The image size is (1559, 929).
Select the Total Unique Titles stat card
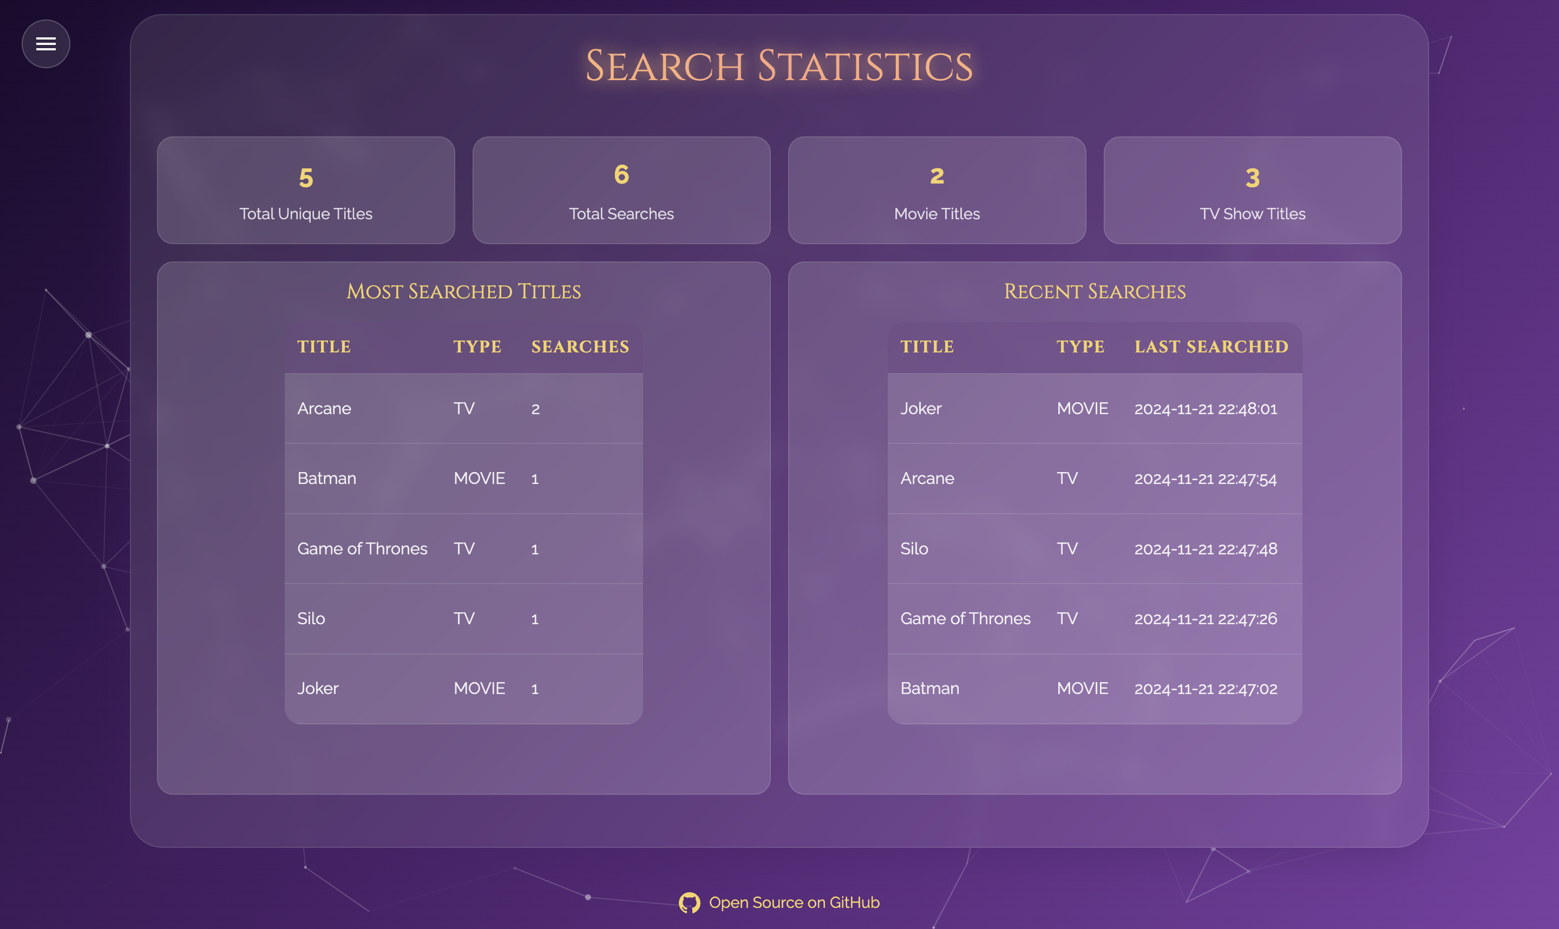(x=305, y=189)
